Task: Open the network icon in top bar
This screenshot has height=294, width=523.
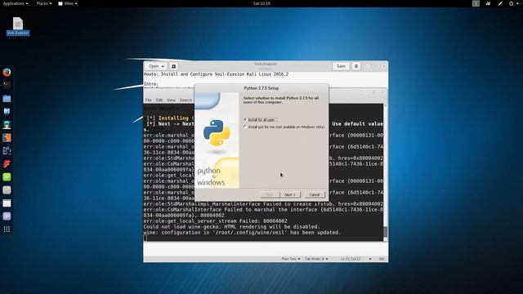Action: (x=488, y=3)
